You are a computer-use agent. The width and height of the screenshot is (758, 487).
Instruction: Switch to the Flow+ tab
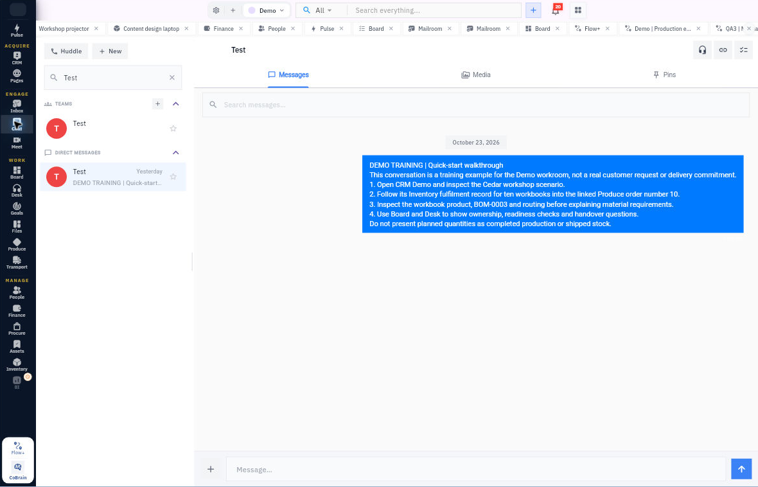(592, 28)
